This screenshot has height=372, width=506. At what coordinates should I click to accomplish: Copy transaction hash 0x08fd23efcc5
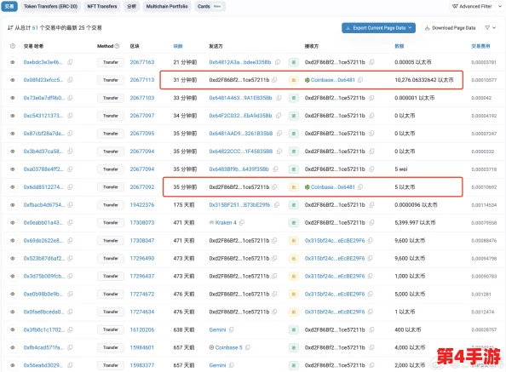click(70, 80)
